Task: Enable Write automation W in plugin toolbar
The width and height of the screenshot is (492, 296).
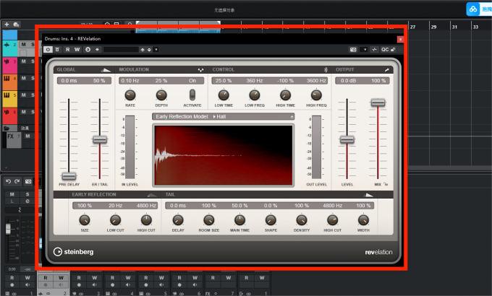Action: 77,50
